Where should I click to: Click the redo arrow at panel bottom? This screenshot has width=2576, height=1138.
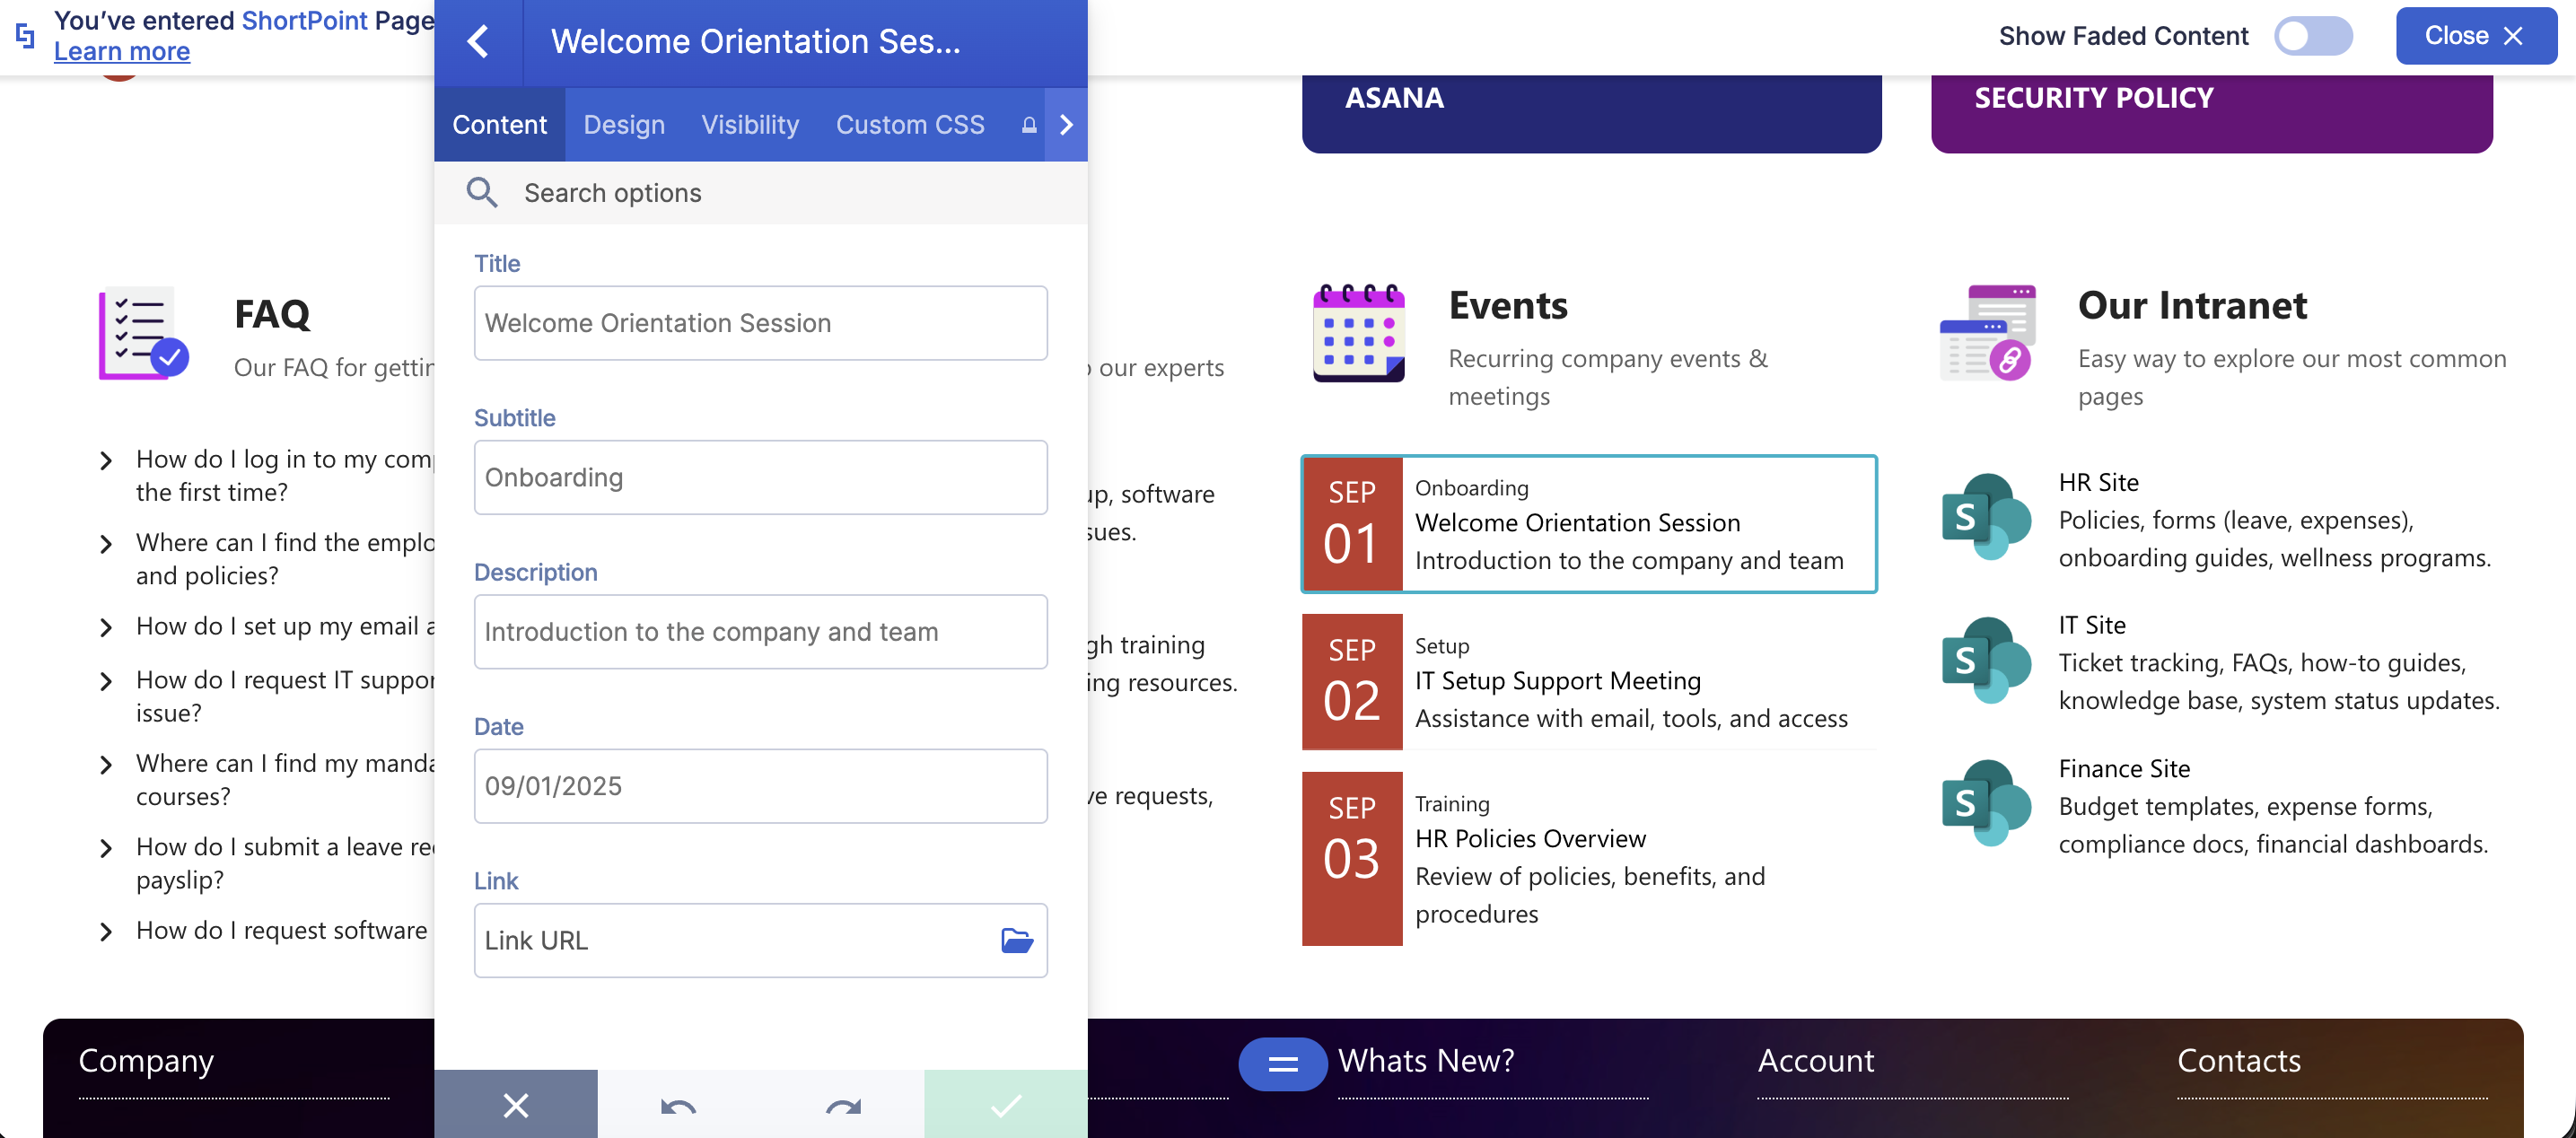[x=842, y=1106]
